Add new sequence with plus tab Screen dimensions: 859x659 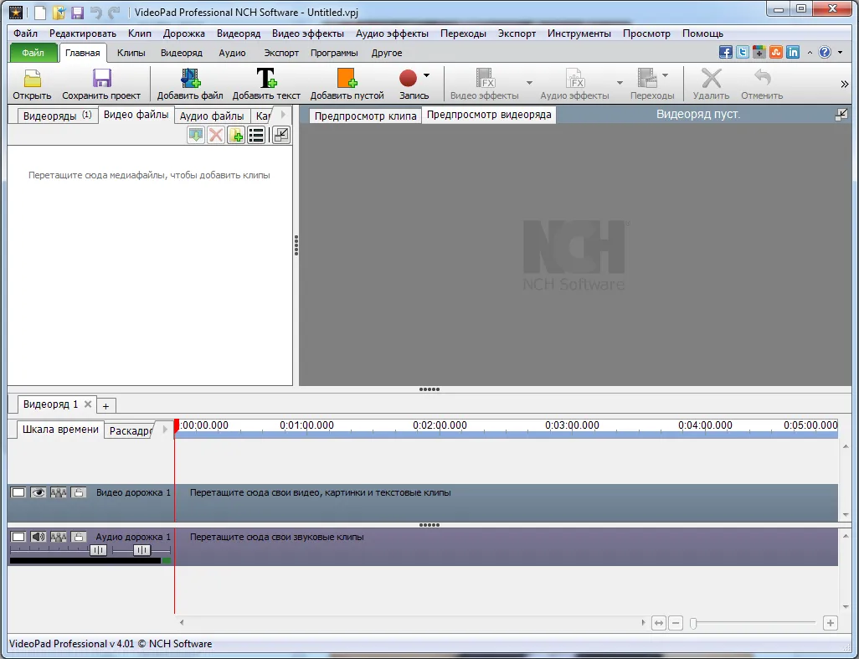(105, 406)
